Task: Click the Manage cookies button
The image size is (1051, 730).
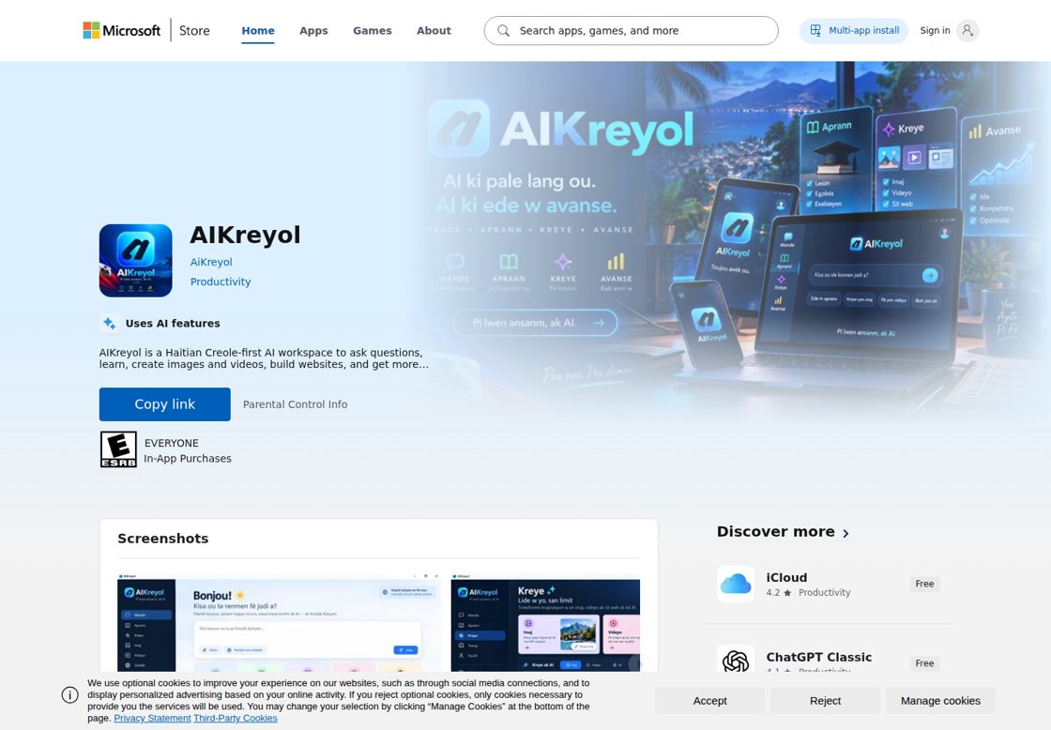Action: click(x=940, y=701)
